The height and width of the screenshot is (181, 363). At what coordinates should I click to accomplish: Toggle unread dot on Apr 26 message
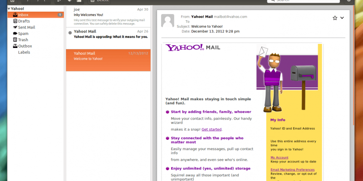coord(70,33)
